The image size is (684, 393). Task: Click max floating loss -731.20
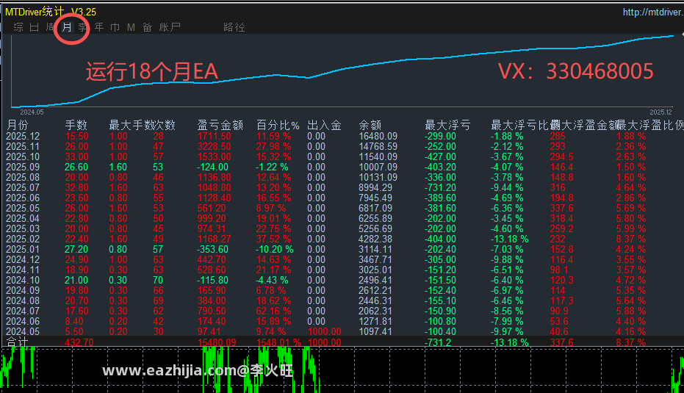point(441,187)
